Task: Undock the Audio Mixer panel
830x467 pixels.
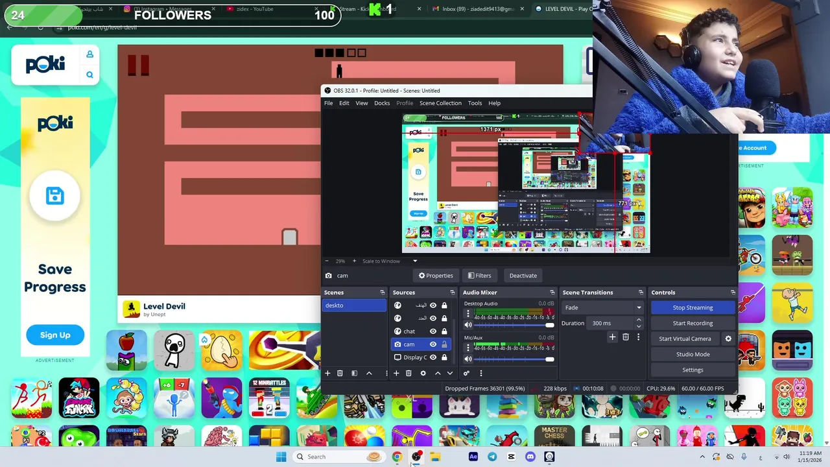Action: point(552,293)
